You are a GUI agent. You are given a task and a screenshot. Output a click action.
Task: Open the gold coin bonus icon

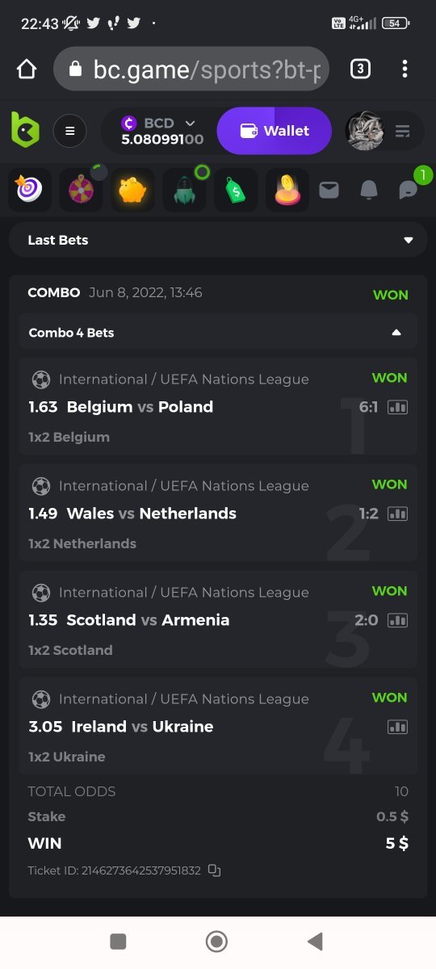[x=287, y=190]
